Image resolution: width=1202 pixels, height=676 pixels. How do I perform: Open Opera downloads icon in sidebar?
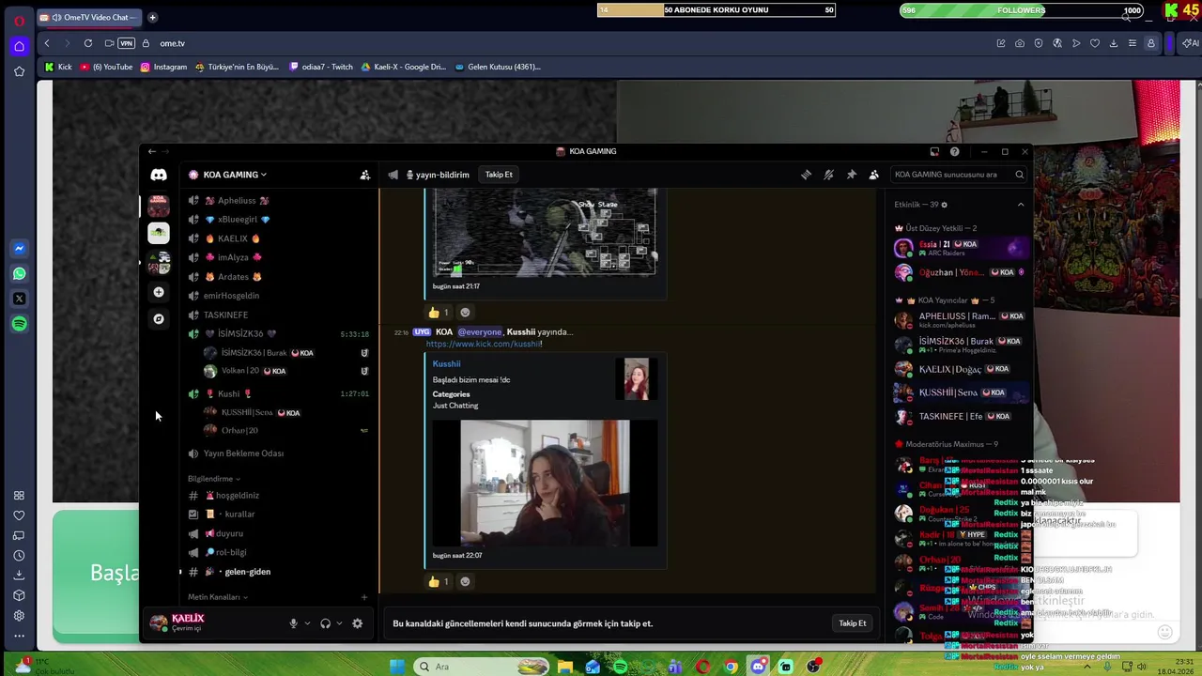click(x=19, y=575)
